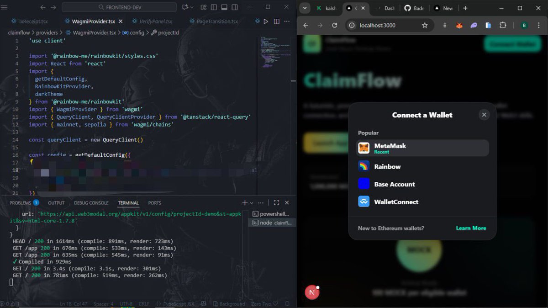Run the file using the play icon

tap(267, 21)
